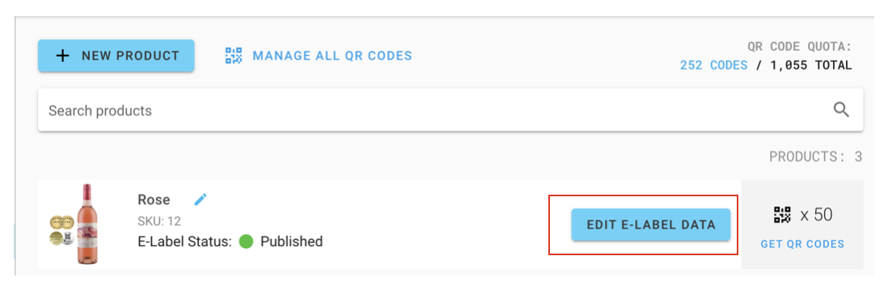Click the New Product button
888x294 pixels.
[x=116, y=56]
